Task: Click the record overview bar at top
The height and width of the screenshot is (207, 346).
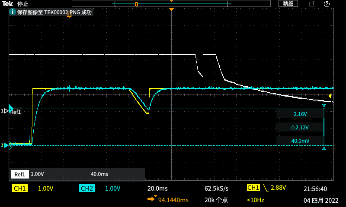Action: point(171,3)
